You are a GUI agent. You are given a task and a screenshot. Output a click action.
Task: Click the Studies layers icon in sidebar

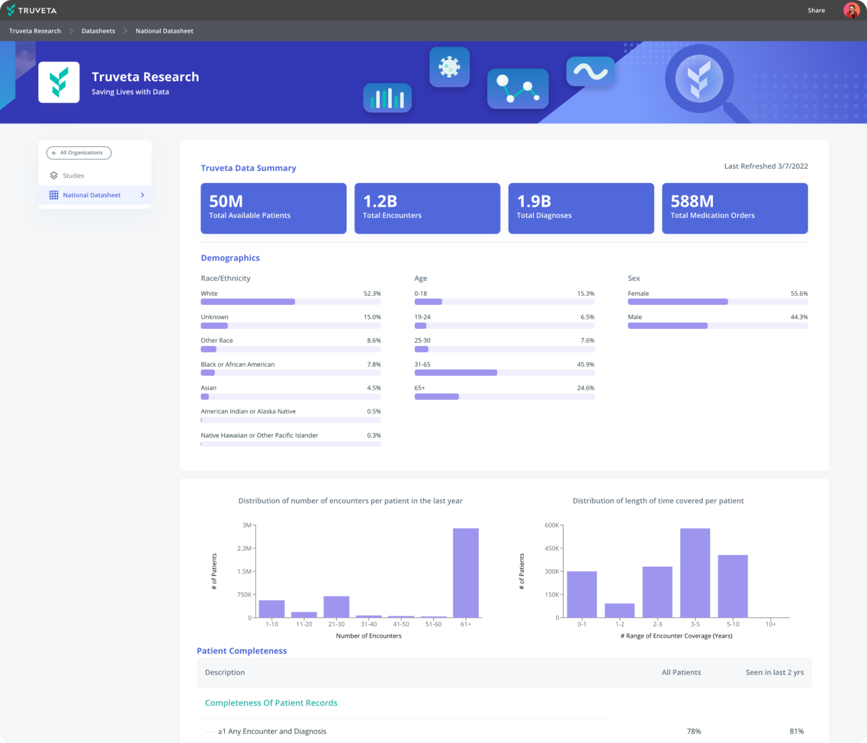(54, 175)
